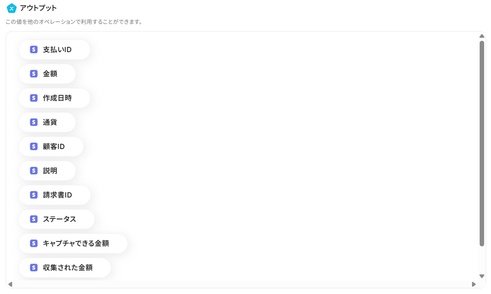Click the scroll down arrow

tap(482, 276)
